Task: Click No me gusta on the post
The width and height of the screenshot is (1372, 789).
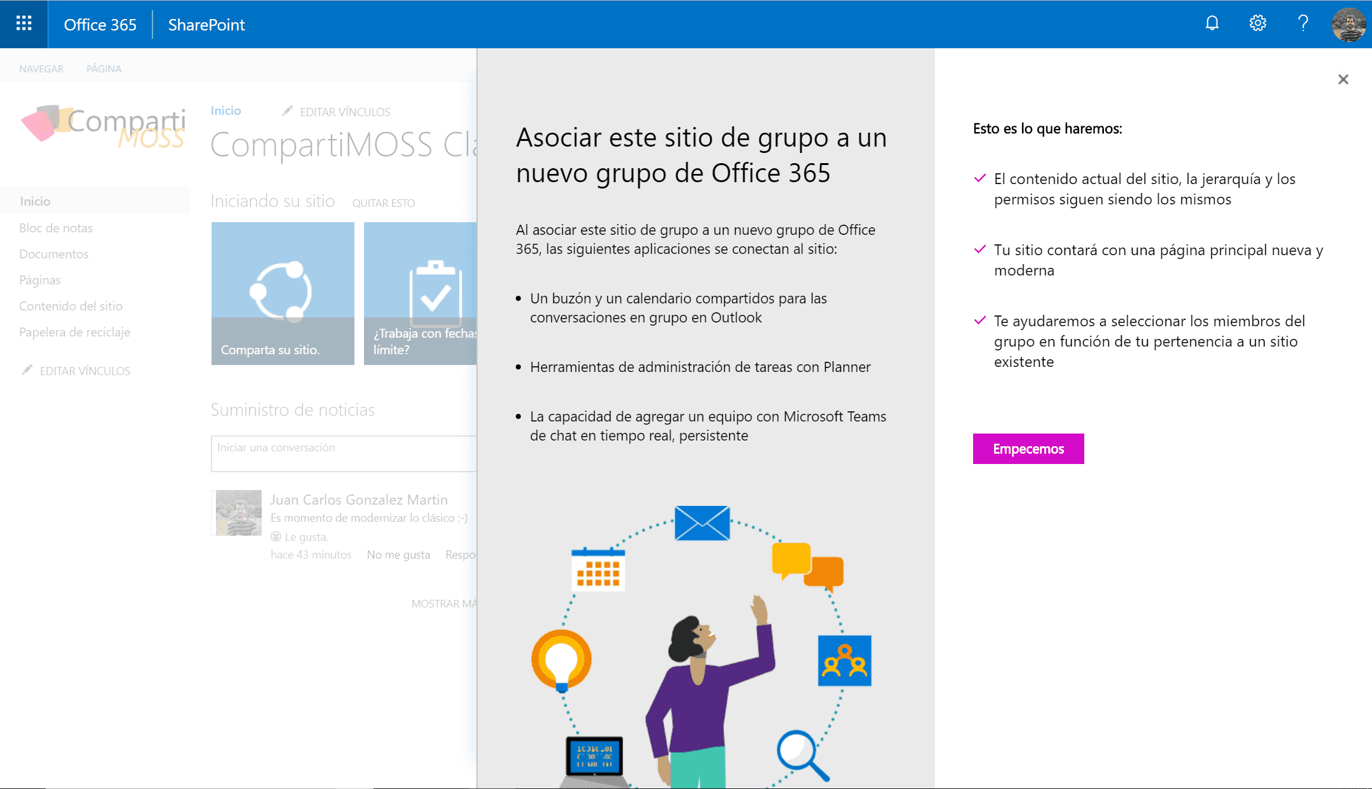Action: 398,555
